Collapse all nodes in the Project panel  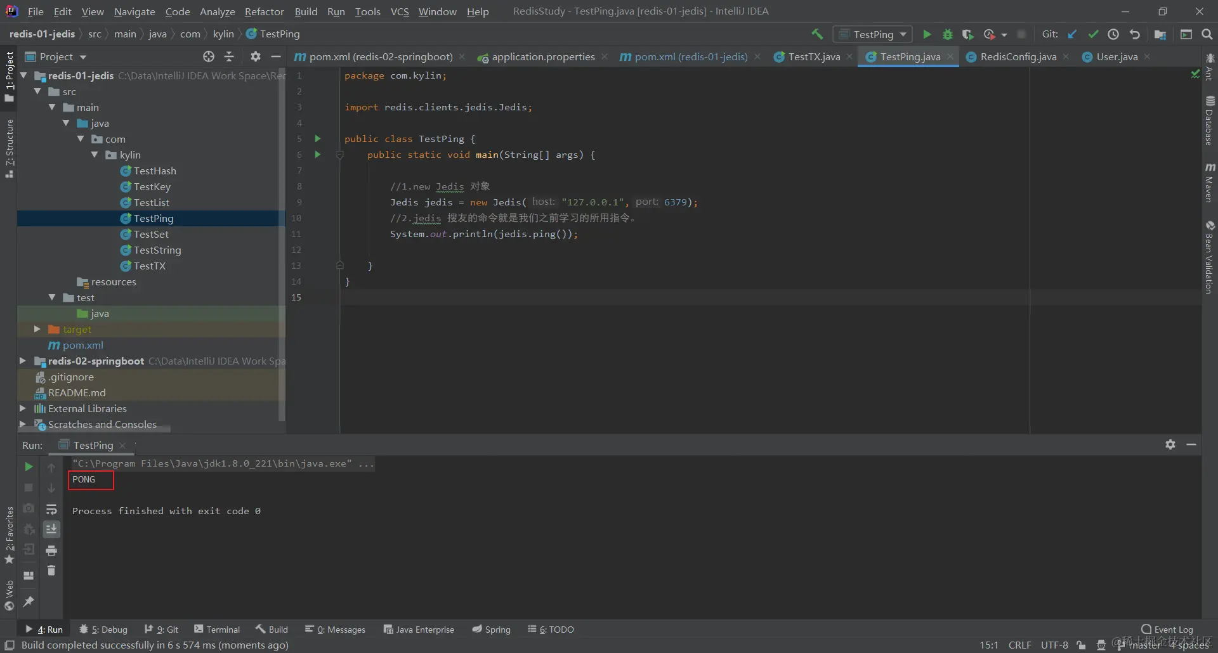tap(229, 56)
